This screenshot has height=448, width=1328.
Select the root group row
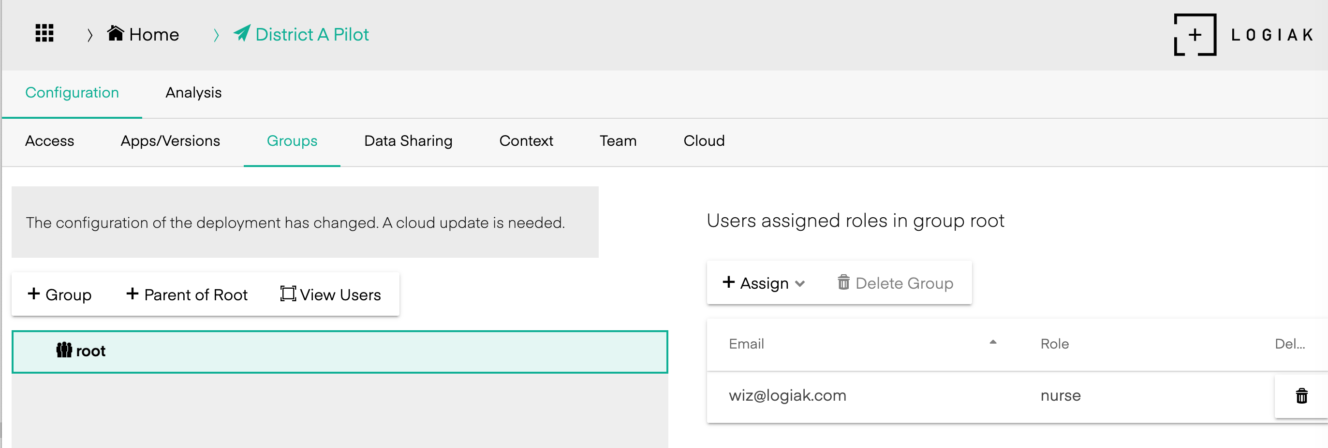pyautogui.click(x=339, y=352)
